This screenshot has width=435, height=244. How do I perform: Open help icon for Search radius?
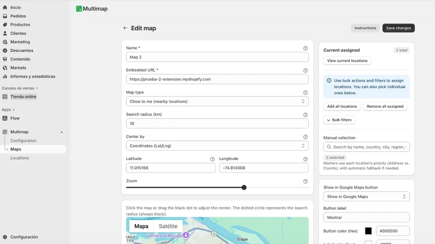click(306, 114)
